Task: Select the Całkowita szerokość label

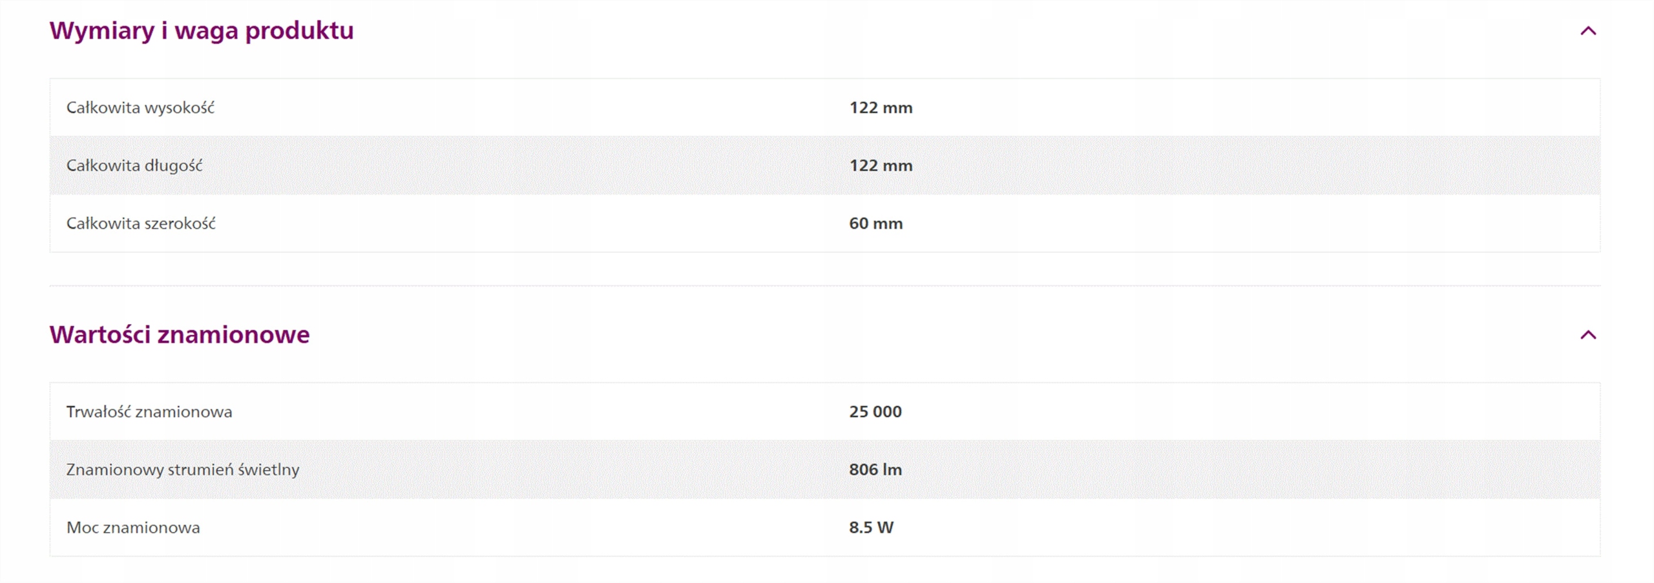Action: point(141,223)
